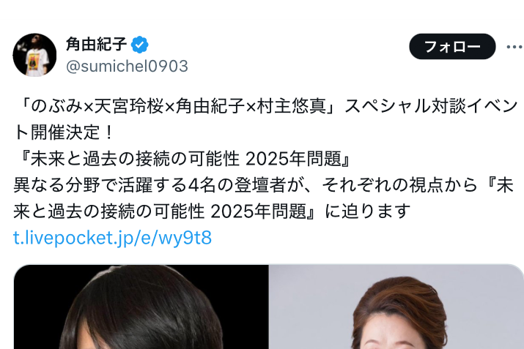Screen dimensions: 524x349
Task: Open 角由紀子's profile avatar picture
Action: click(34, 55)
